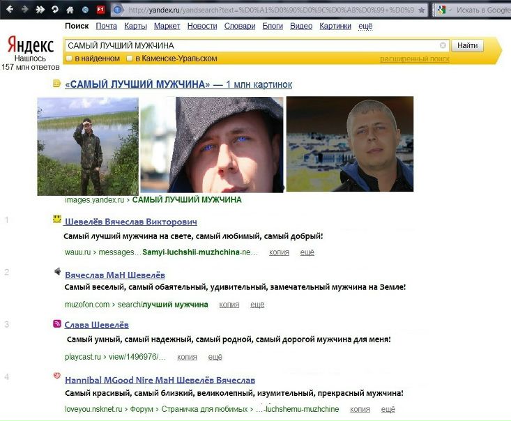The height and width of the screenshot is (421, 511).
Task: Open the "Шевелёв Вячеслав Викторович" result
Action: 130,222
